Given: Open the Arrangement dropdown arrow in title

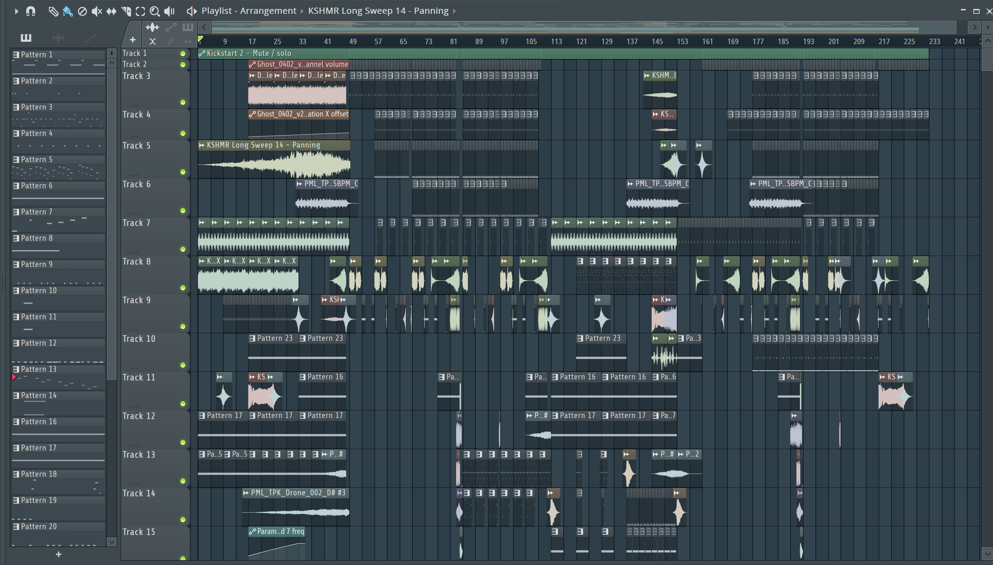Looking at the screenshot, I should [x=302, y=11].
